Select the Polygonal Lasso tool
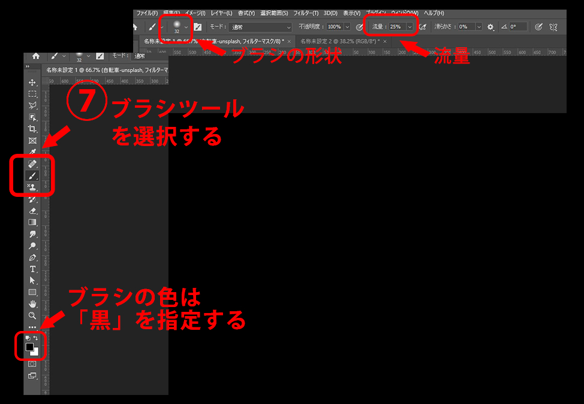 click(32, 105)
